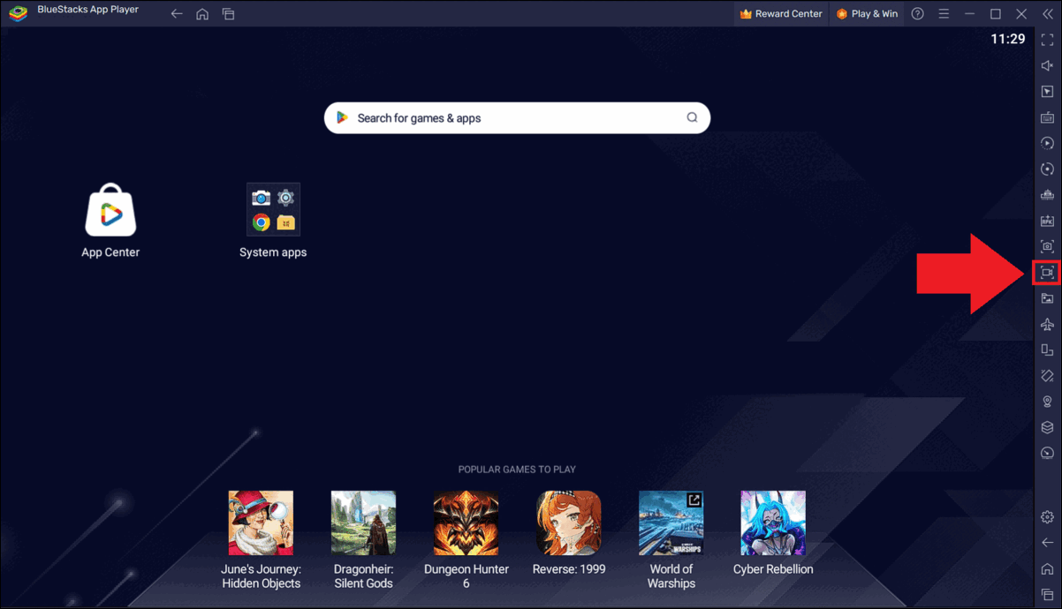Open multi-instance manager stacked layers icon

(1047, 427)
